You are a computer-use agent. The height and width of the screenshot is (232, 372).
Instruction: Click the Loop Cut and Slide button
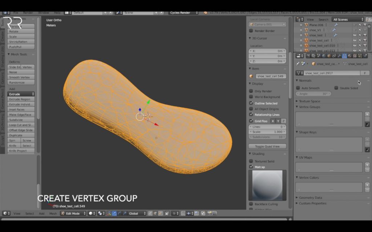click(21, 125)
